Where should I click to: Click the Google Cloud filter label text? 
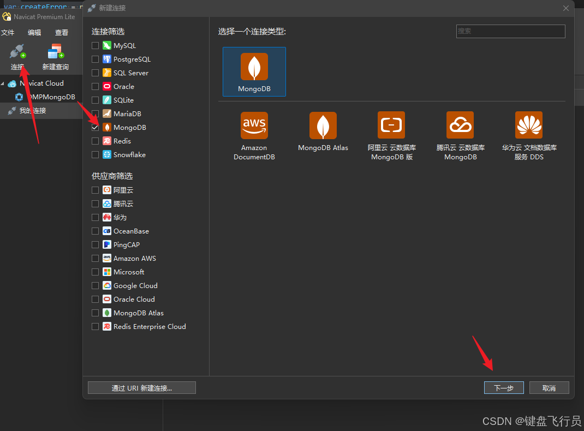(135, 285)
